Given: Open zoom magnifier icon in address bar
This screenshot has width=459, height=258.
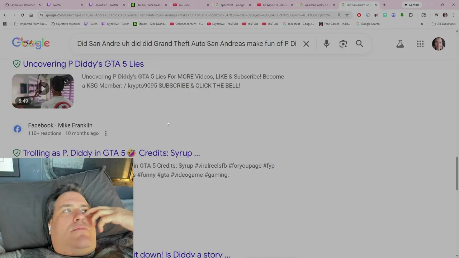Looking at the screenshot, I should coord(339,15).
